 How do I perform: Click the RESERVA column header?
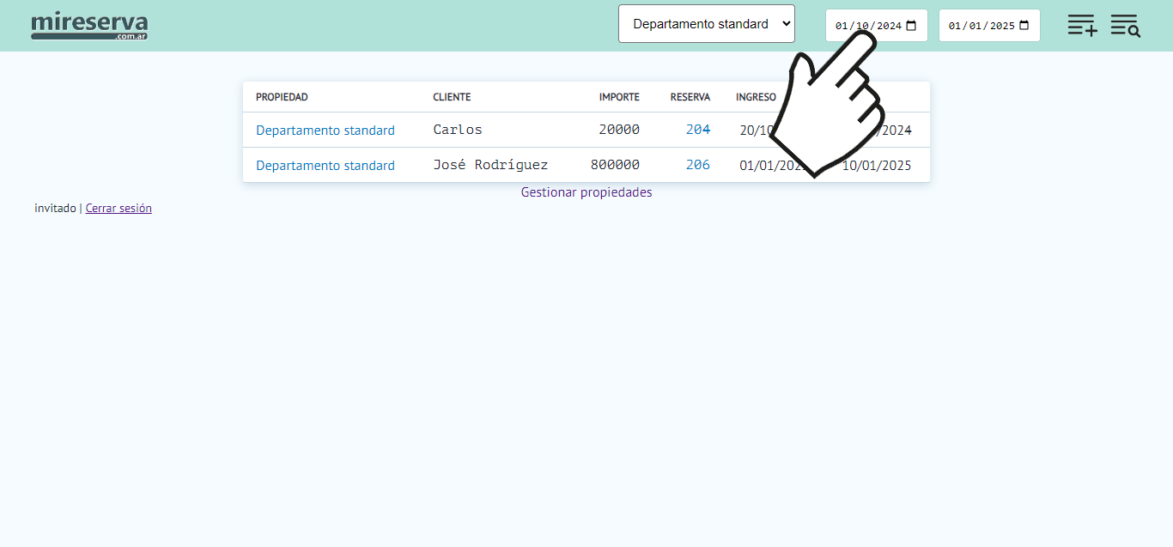tap(690, 97)
